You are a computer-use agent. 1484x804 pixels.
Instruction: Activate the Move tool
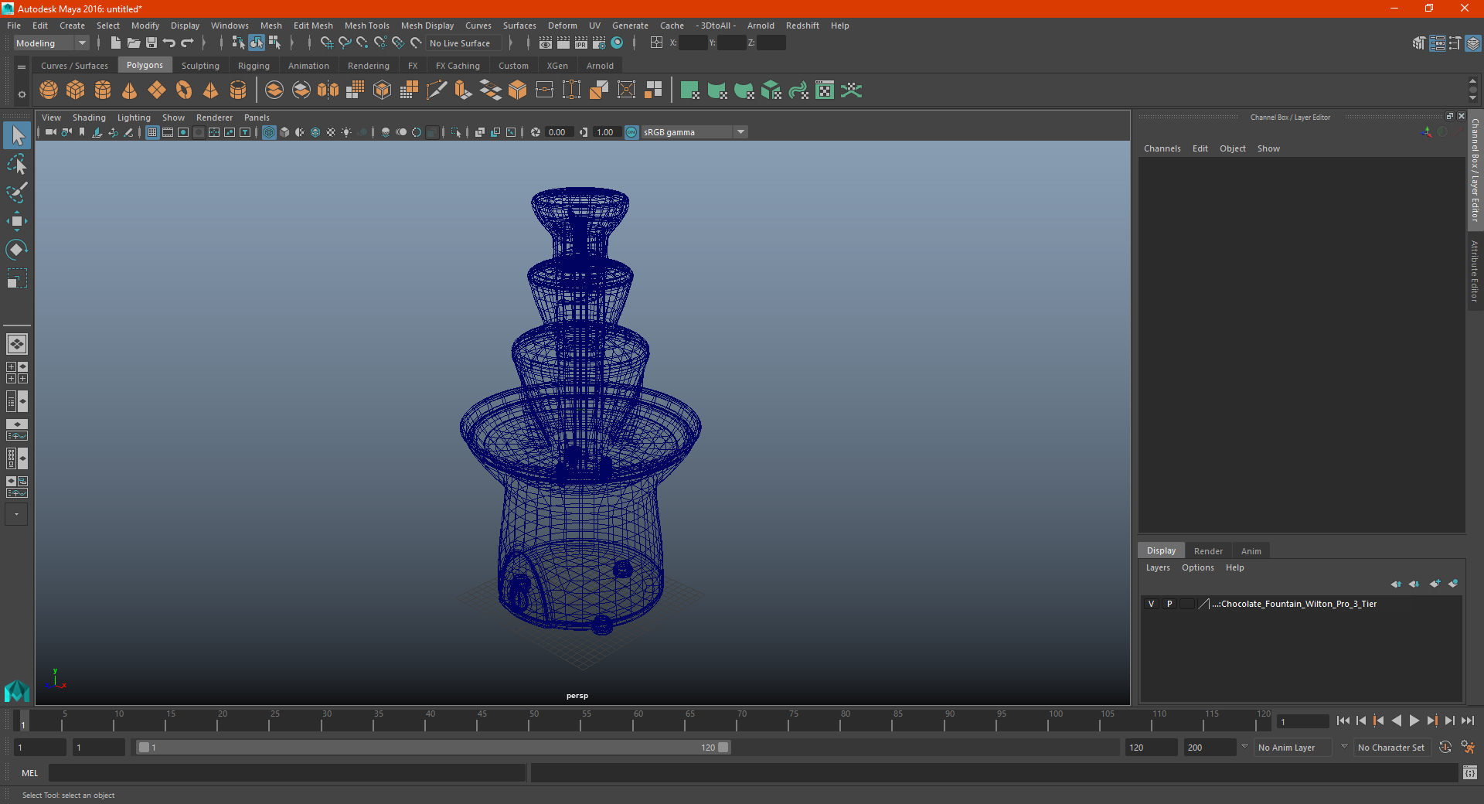point(17,221)
